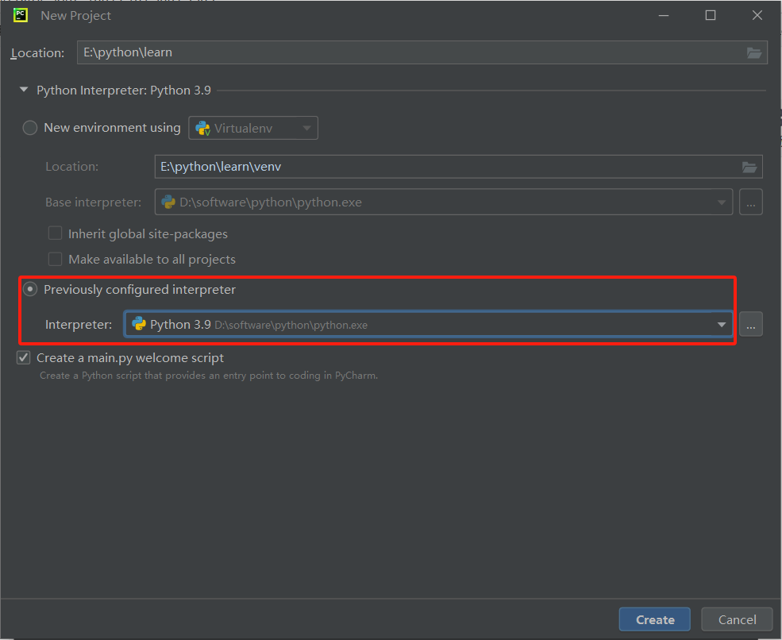Screen dimensions: 782x640
Task: Enable Inherit global site-packages checkbox
Action: [x=55, y=233]
